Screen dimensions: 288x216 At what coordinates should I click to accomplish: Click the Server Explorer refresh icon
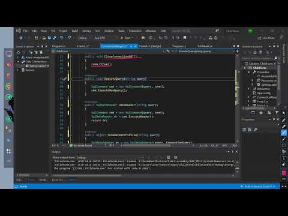[x=19, y=52]
